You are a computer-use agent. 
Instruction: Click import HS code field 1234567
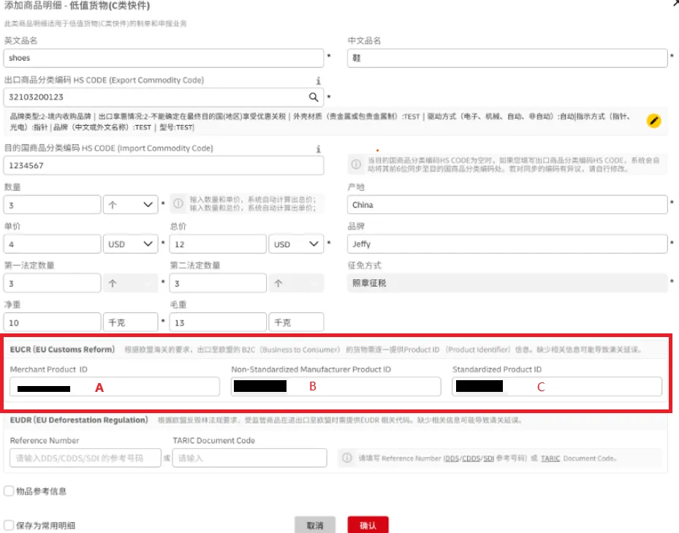(x=164, y=165)
